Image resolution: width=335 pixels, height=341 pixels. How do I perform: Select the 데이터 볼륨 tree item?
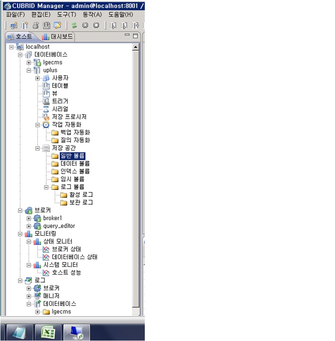tap(75, 164)
